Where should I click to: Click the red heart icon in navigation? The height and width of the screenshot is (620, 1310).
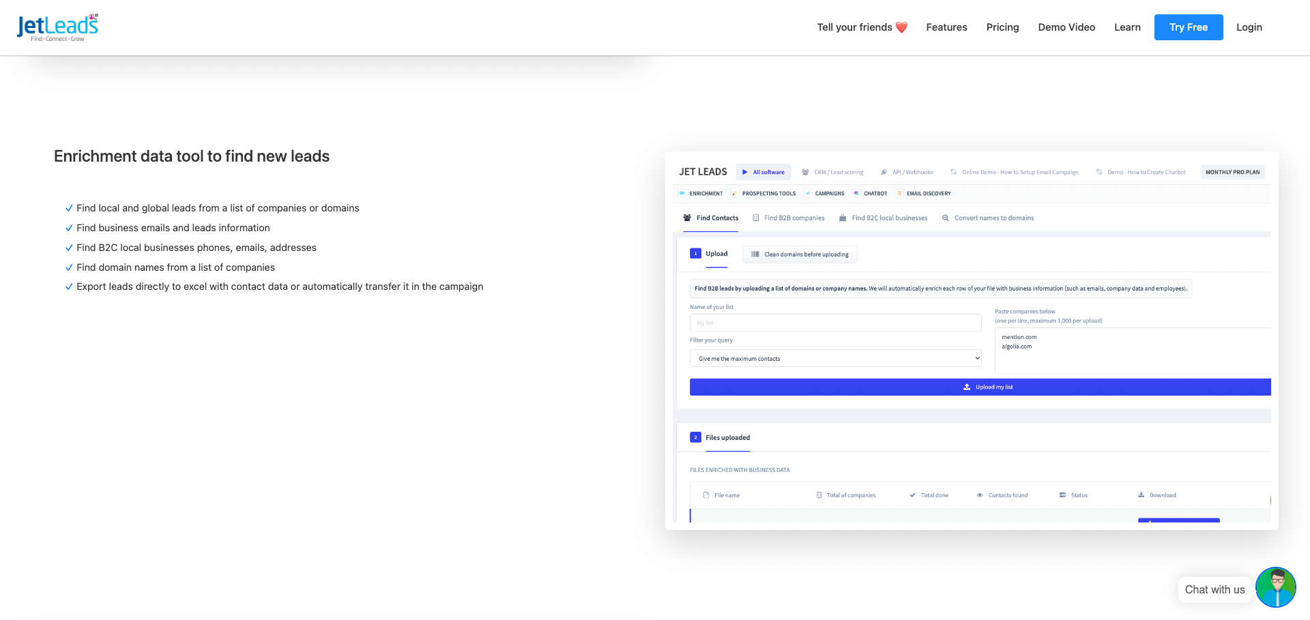click(x=901, y=27)
